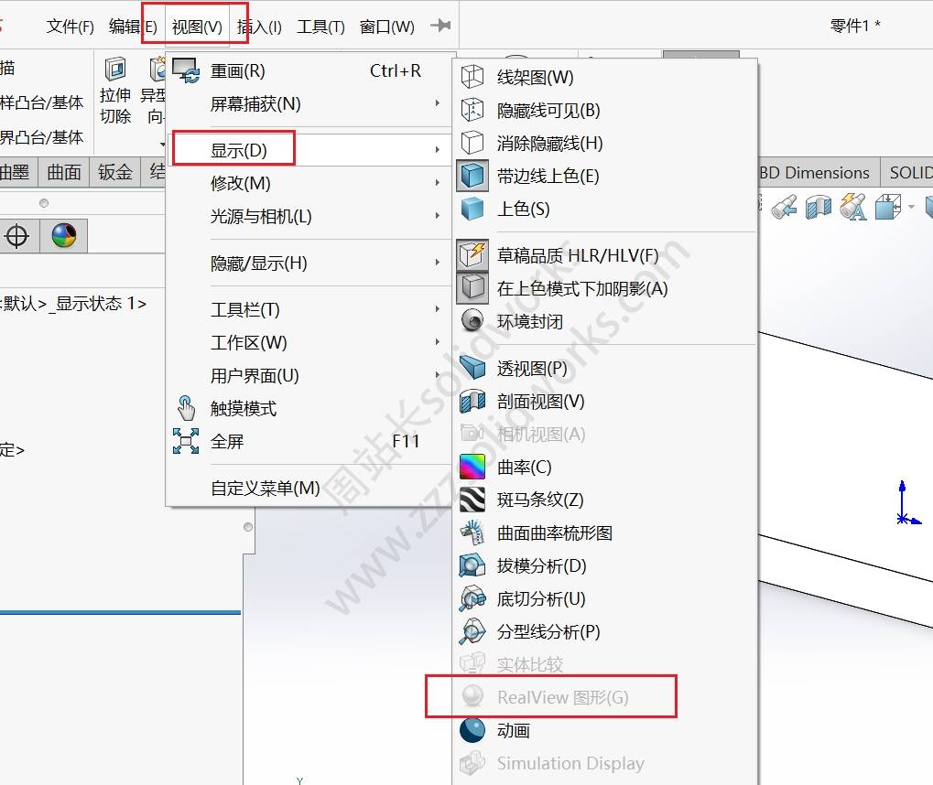Click Compare Bodies (实体比较) entry

click(604, 664)
